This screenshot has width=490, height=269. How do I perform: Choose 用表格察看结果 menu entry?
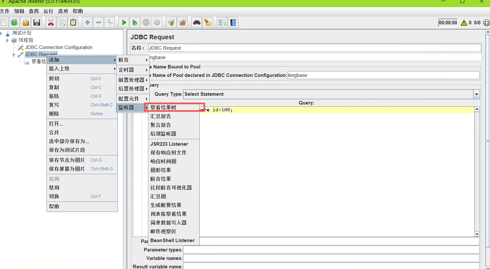click(x=174, y=214)
